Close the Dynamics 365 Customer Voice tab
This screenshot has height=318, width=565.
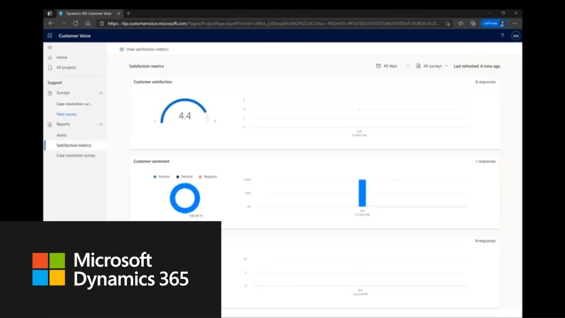pyautogui.click(x=119, y=14)
